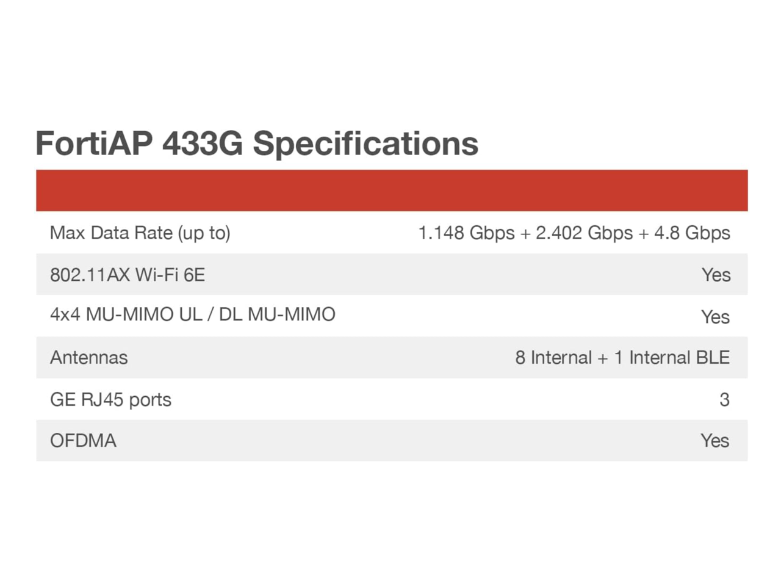Click the Max Data Rate (up to) label

point(140,233)
